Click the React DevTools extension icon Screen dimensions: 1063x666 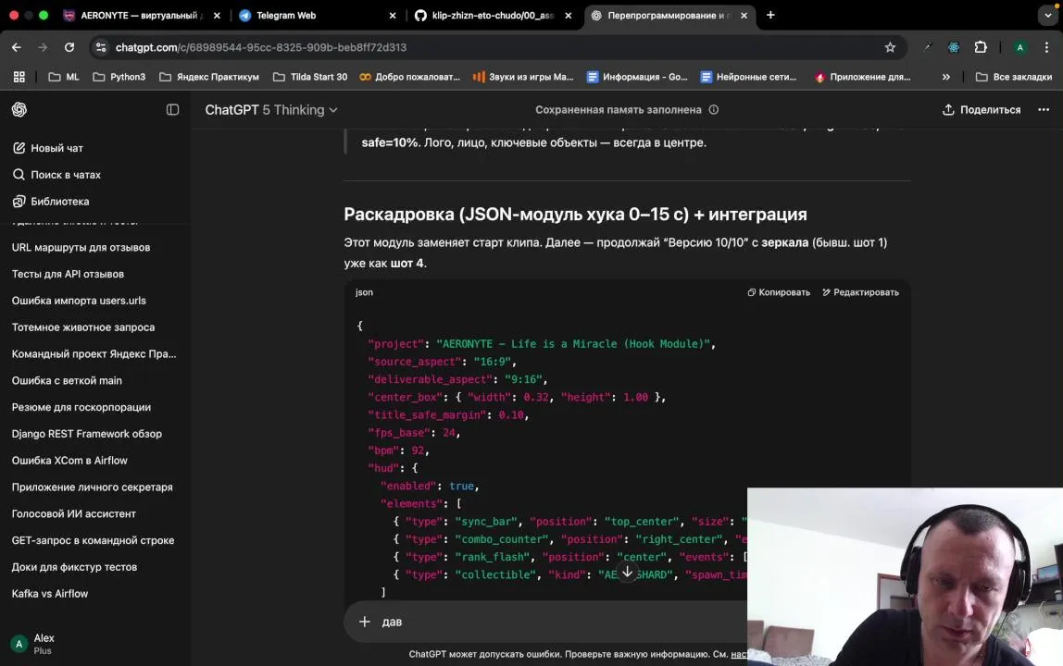click(954, 47)
